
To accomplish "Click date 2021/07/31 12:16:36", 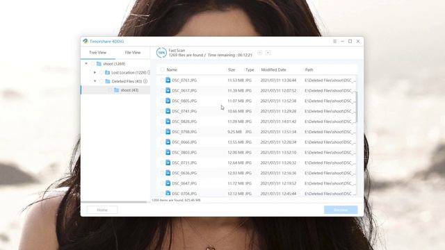I will point(278,173).
